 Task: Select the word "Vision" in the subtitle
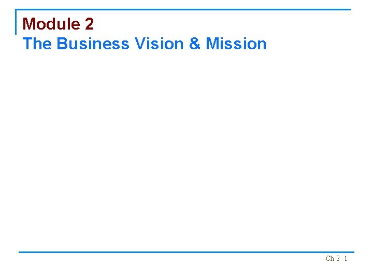tap(159, 44)
